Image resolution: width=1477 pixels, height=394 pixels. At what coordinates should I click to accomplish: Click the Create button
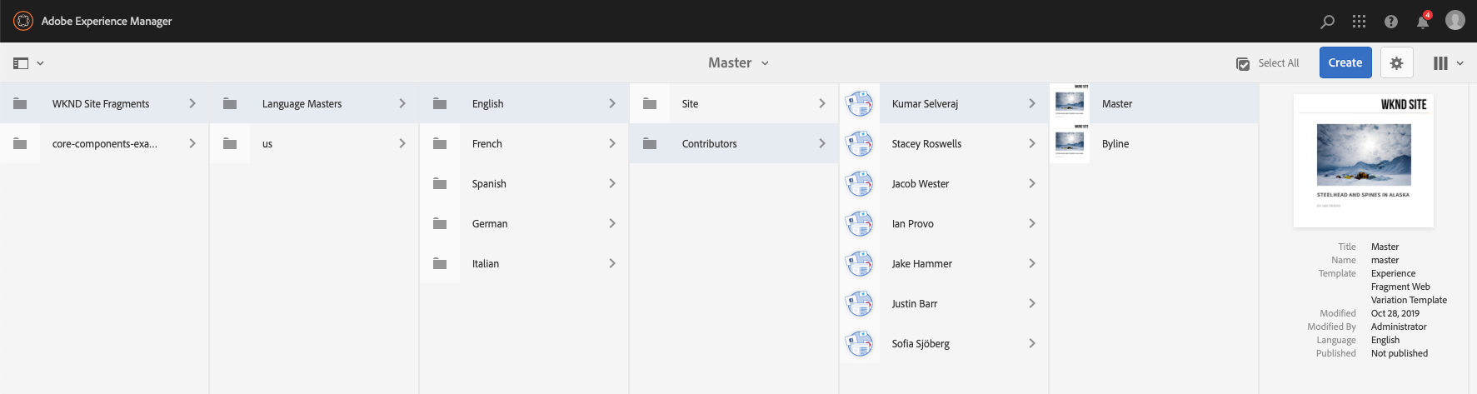tap(1345, 63)
